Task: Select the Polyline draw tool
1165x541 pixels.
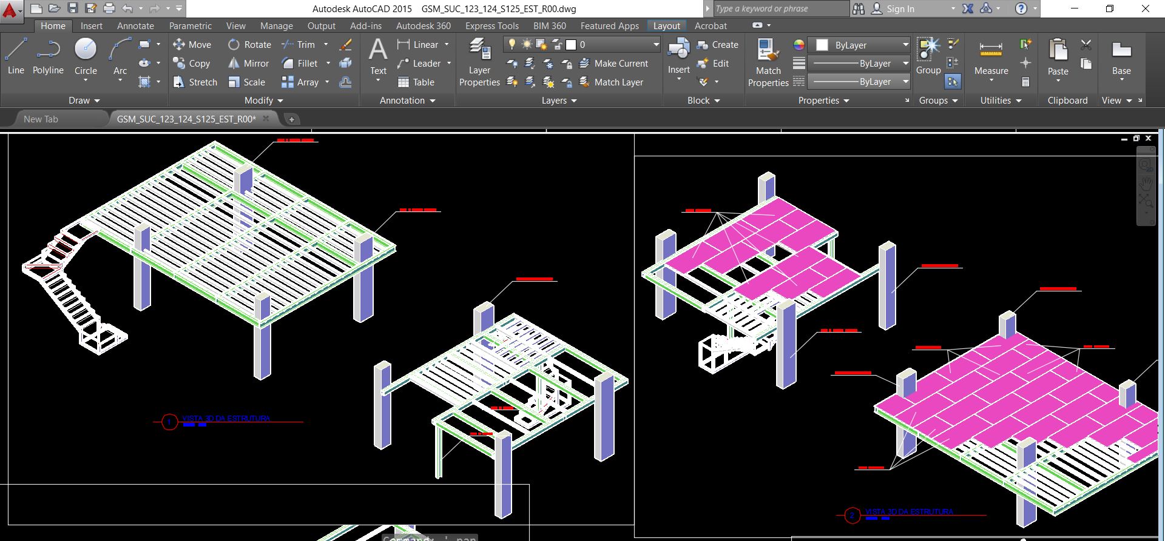Action: pos(48,56)
